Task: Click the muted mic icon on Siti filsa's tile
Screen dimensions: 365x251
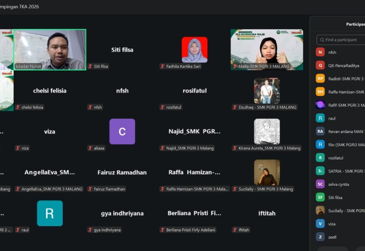Action: [x=90, y=66]
